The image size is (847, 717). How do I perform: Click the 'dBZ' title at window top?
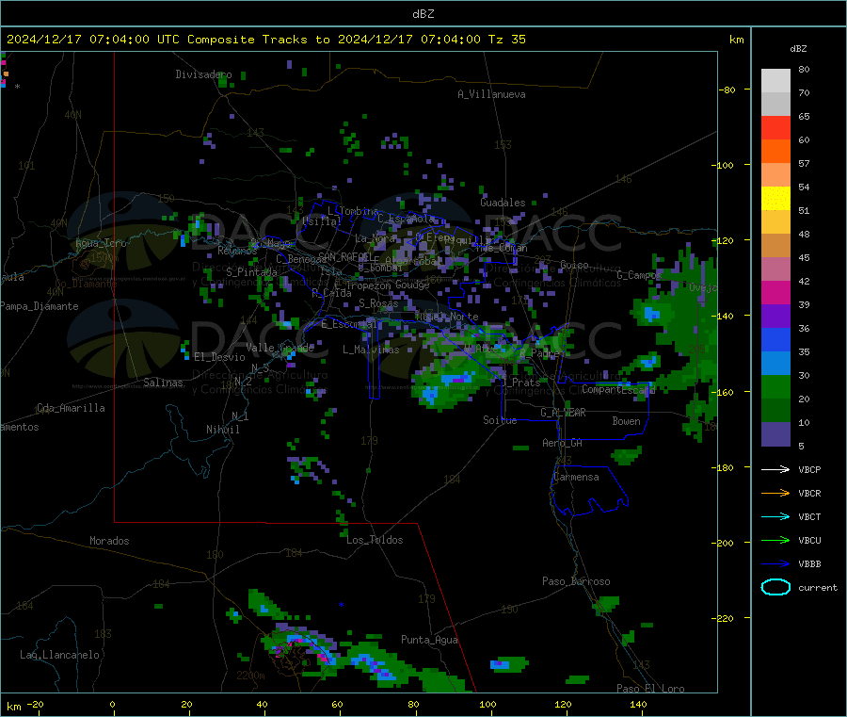tap(423, 14)
